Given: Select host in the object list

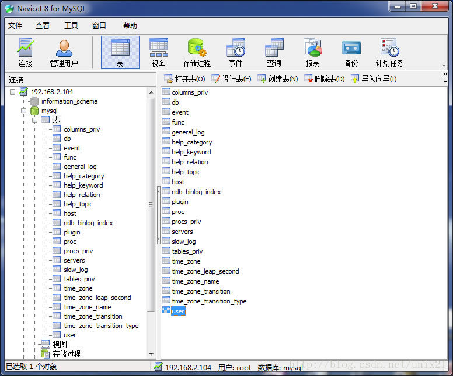Looking at the screenshot, I should click(178, 181).
